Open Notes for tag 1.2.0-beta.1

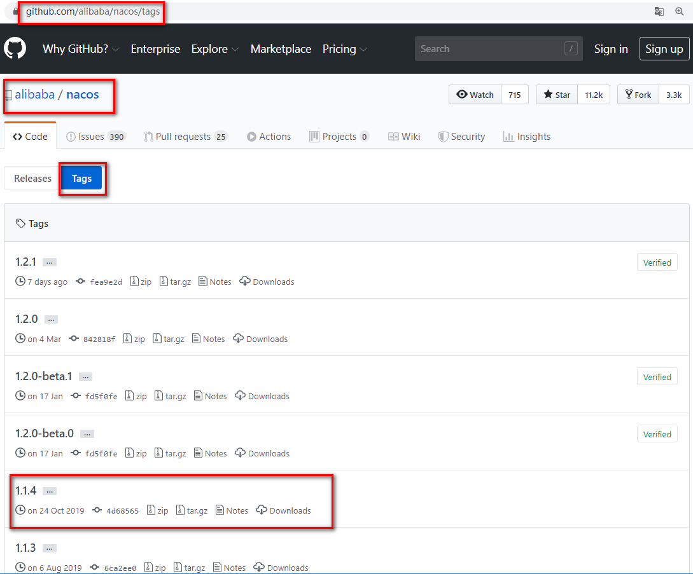pos(211,396)
